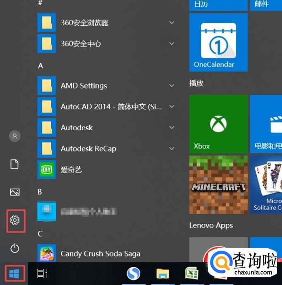This screenshot has height=285, width=282.
Task: Open the Microsoft Solitaire Collection tile
Action: click(266, 184)
